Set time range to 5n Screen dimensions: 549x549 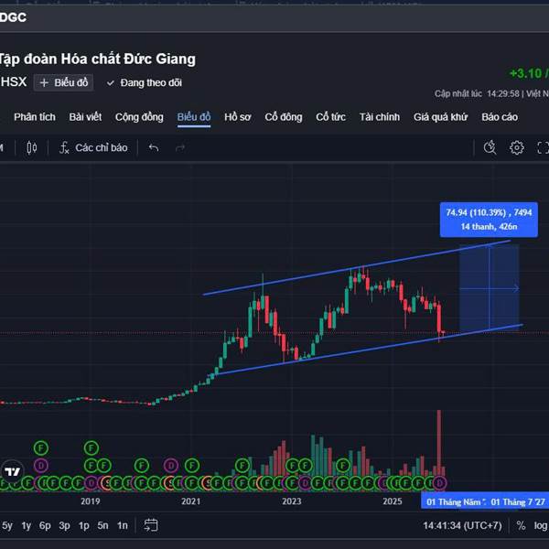[x=102, y=525]
